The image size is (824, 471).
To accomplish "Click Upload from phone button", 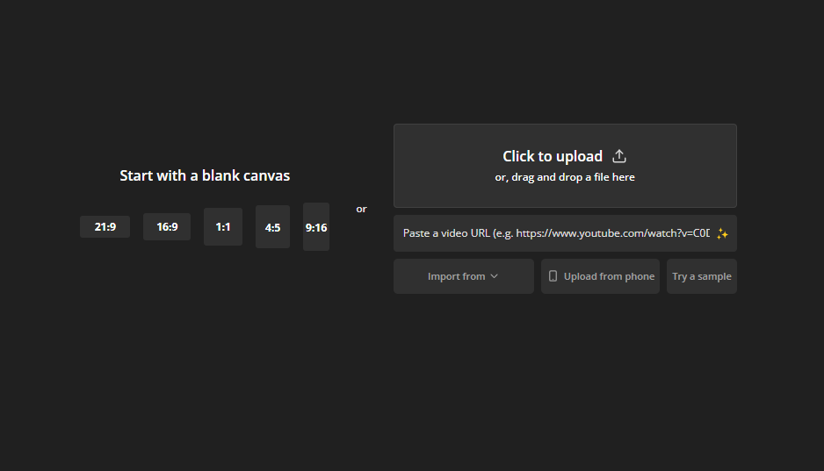I will [600, 276].
